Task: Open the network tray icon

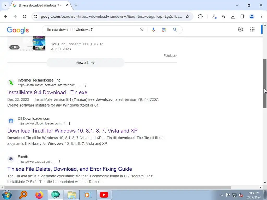Action: (x=234, y=195)
